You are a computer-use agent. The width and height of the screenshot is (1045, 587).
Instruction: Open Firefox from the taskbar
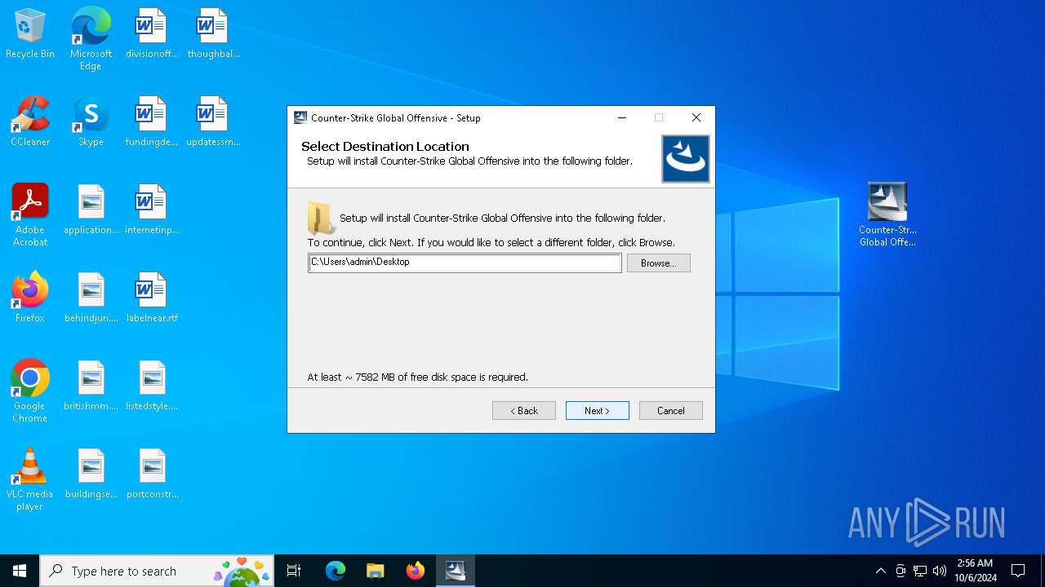[416, 571]
